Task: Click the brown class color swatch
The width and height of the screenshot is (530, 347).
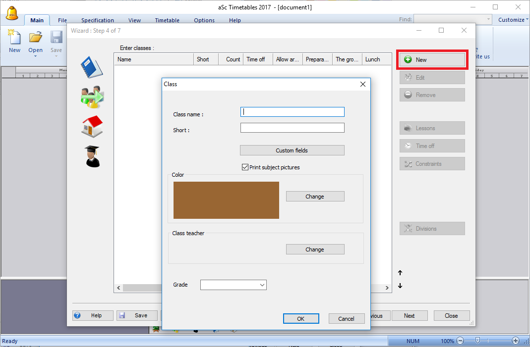Action: point(226,200)
